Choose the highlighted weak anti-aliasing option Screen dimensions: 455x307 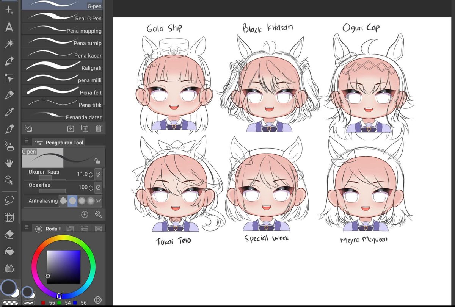coord(72,201)
